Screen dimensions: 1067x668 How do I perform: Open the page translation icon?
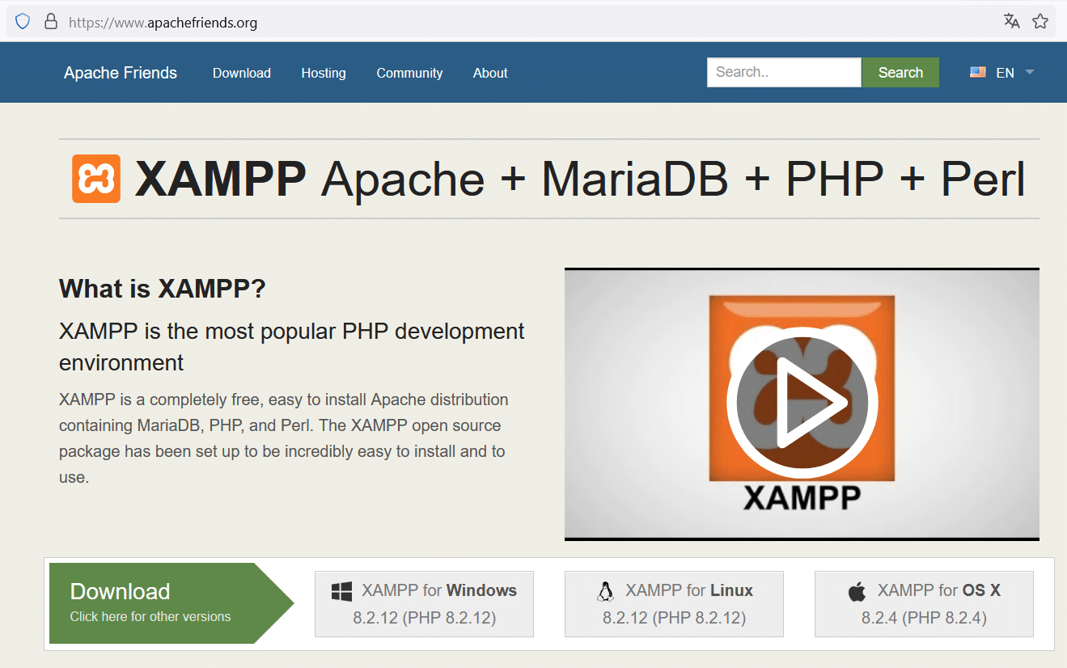tap(1011, 21)
